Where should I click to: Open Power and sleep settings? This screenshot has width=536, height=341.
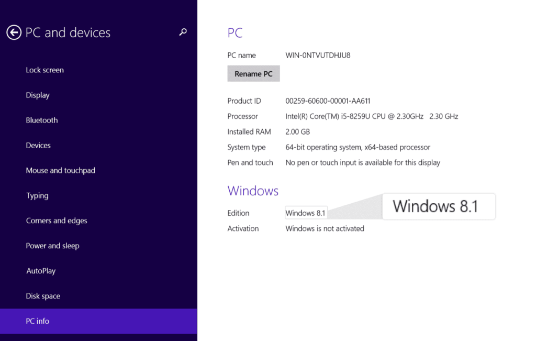(52, 246)
